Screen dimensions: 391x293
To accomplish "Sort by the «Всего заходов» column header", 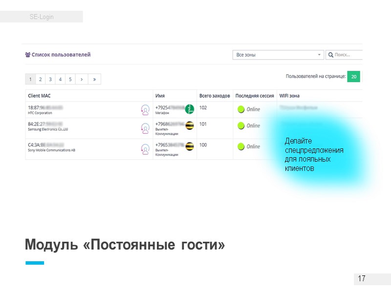I will click(216, 96).
